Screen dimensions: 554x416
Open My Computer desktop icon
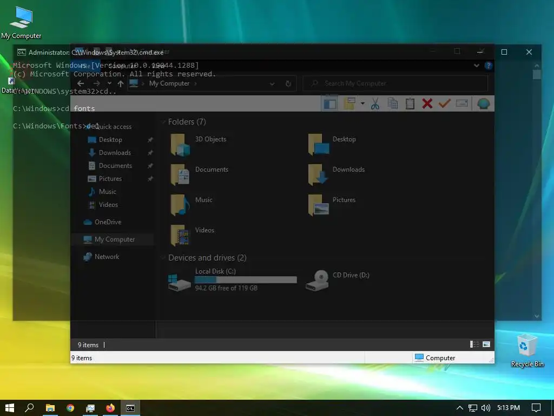(x=21, y=23)
